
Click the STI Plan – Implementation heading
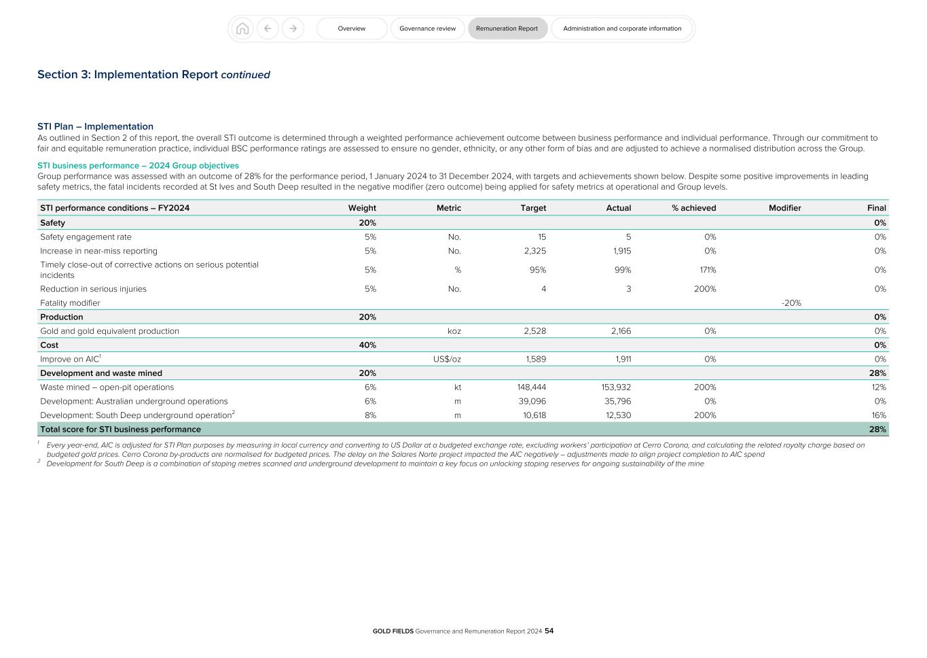(95, 126)
